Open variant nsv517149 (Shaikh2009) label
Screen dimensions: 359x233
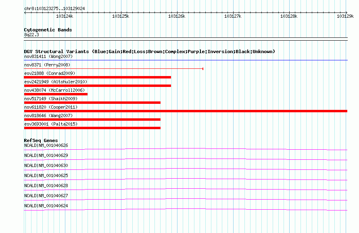tap(51, 99)
